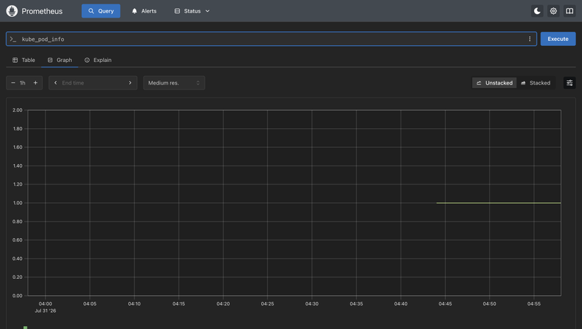Toggle dark mode moon icon

(537, 11)
